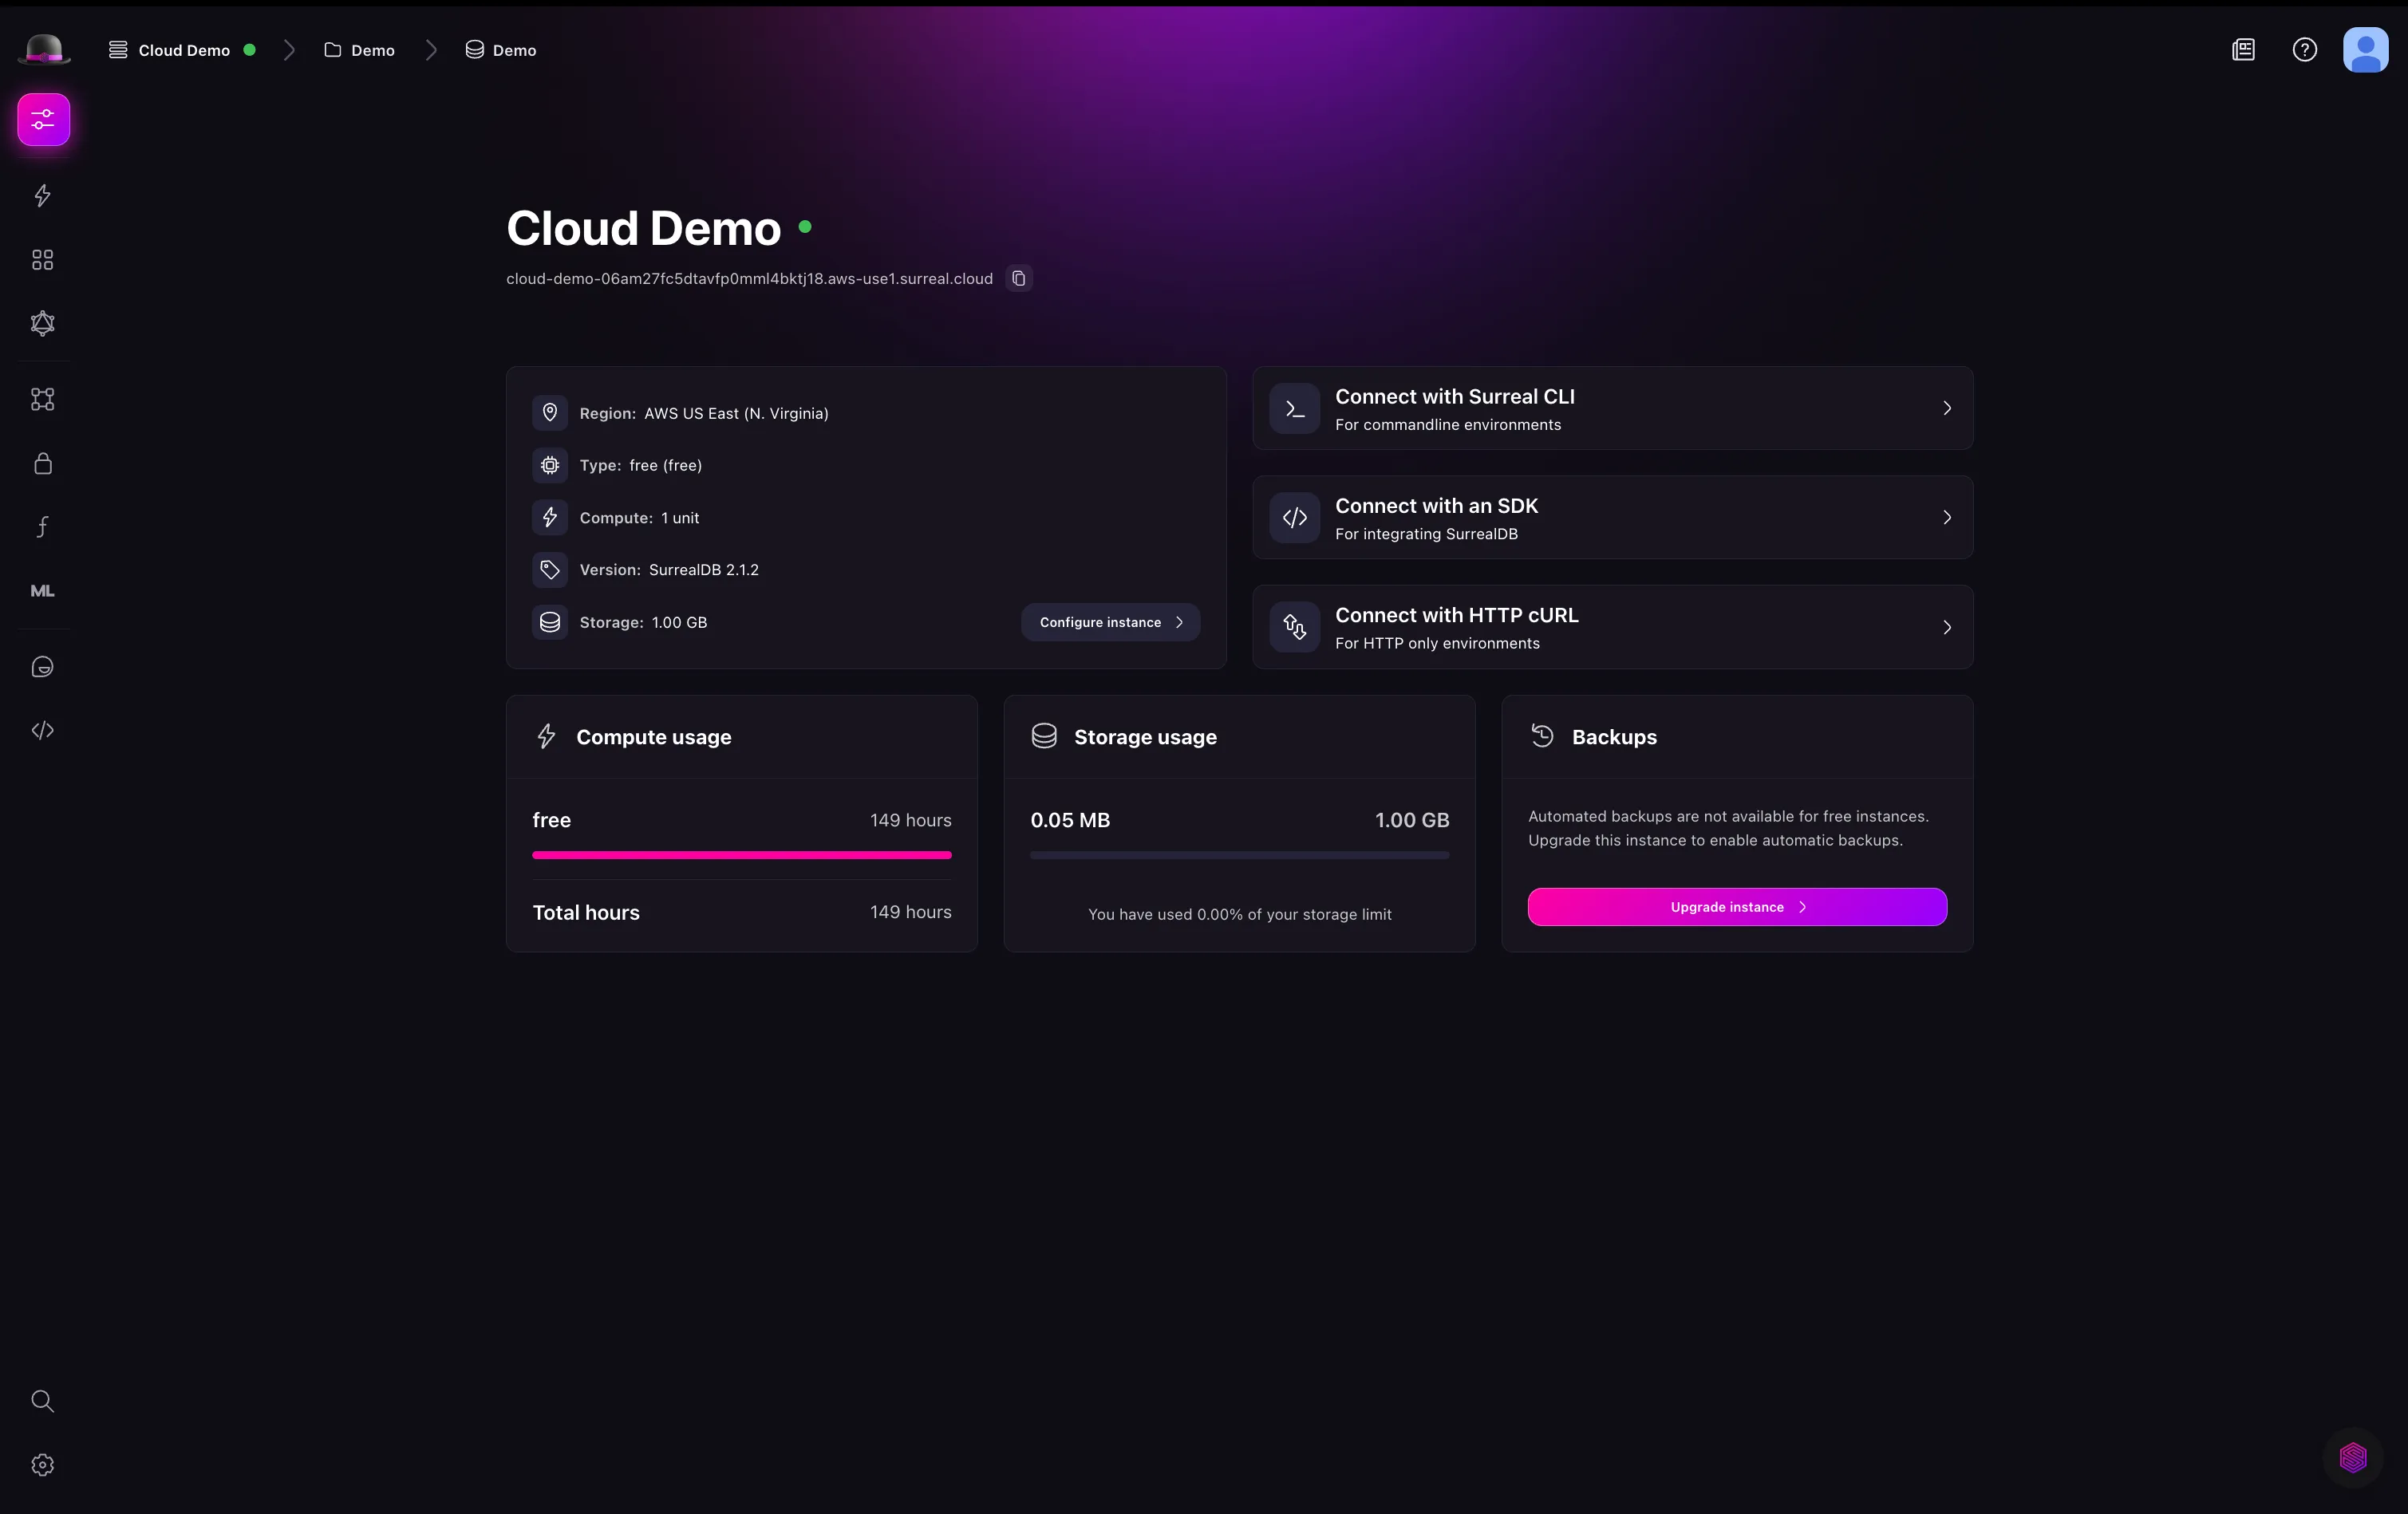This screenshot has height=1514, width=2408.
Task: Open the schema Designer node icon
Action: (x=42, y=398)
